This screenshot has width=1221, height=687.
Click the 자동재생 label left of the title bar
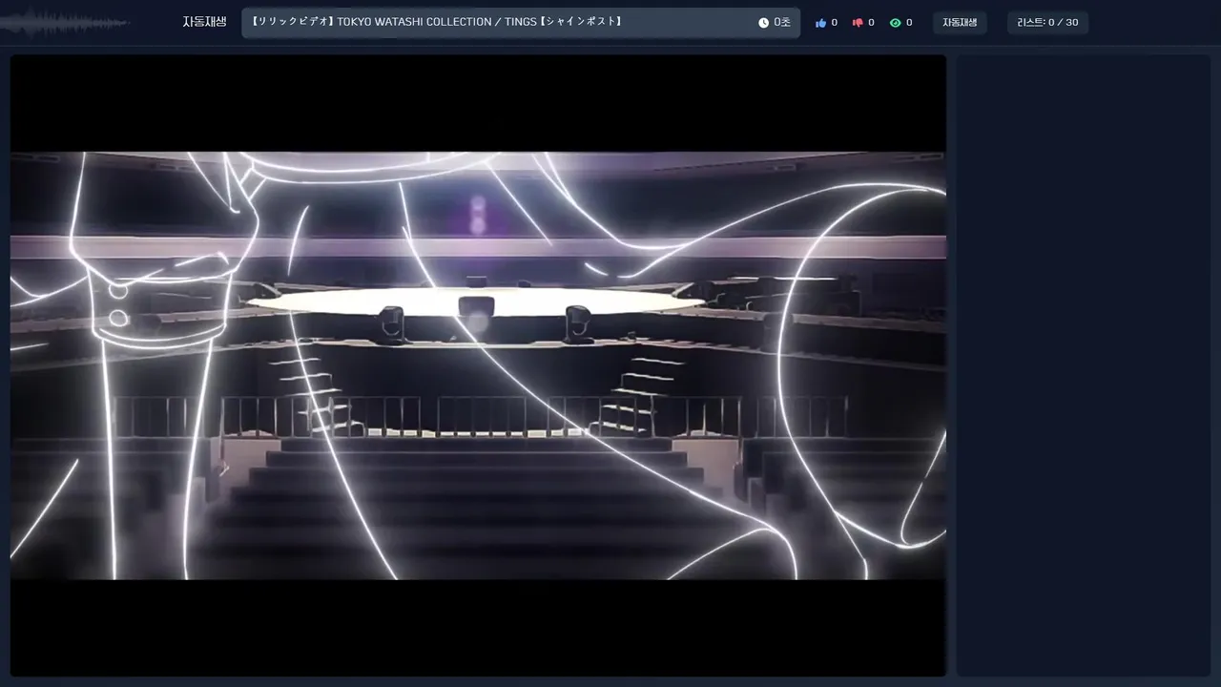204,22
